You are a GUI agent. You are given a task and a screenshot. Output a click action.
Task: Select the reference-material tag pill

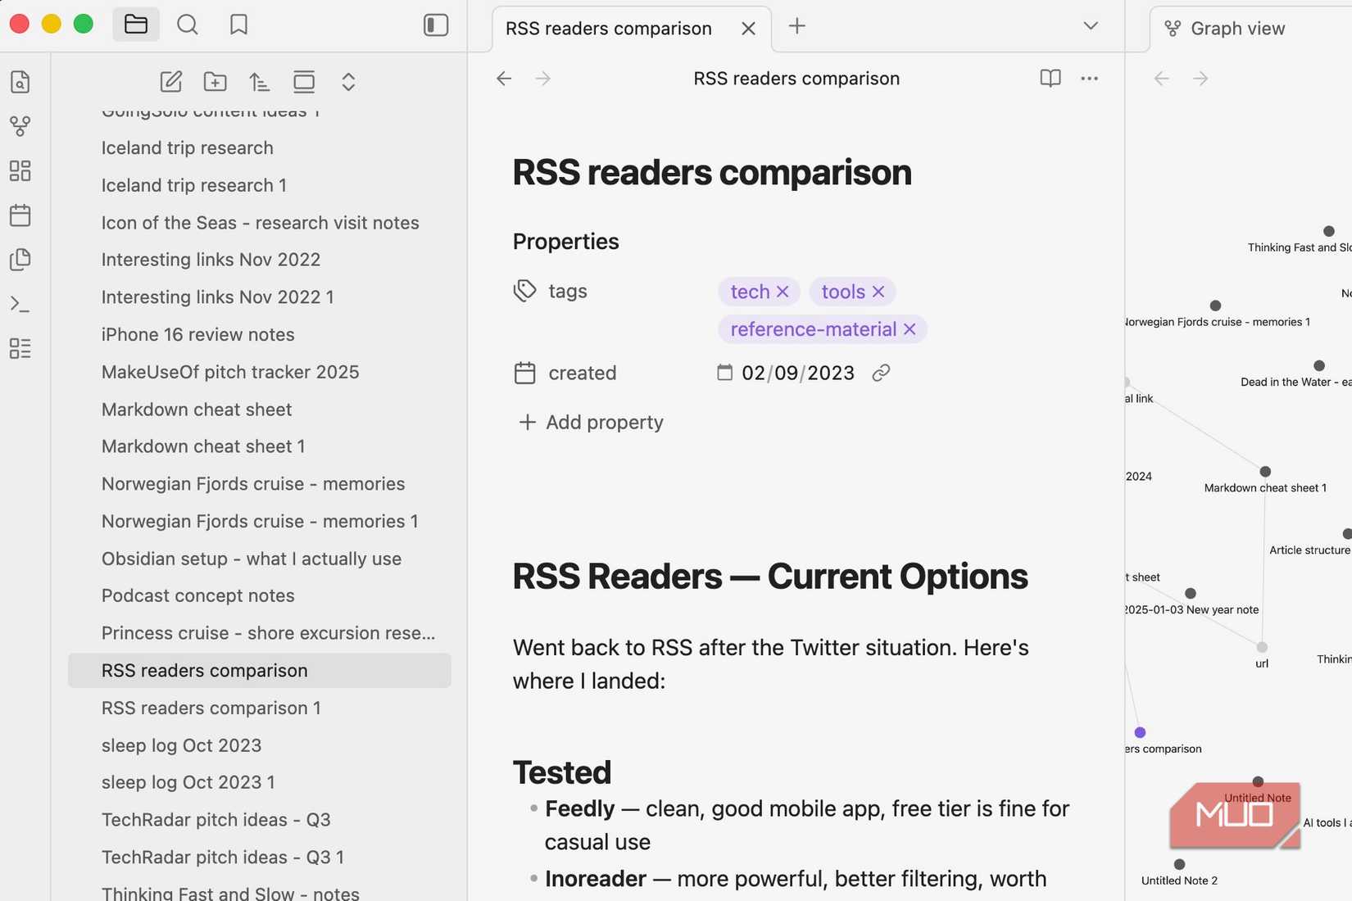point(823,329)
